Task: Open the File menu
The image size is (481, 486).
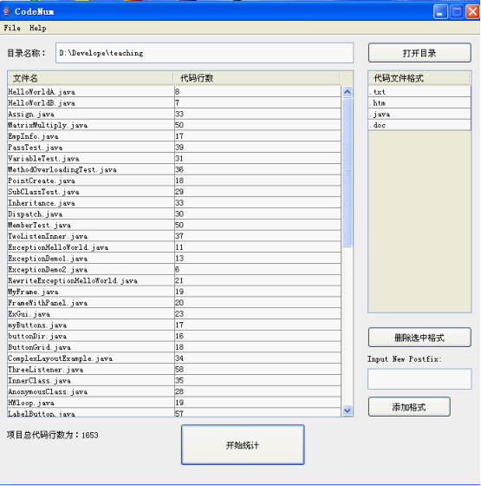Action: click(12, 28)
